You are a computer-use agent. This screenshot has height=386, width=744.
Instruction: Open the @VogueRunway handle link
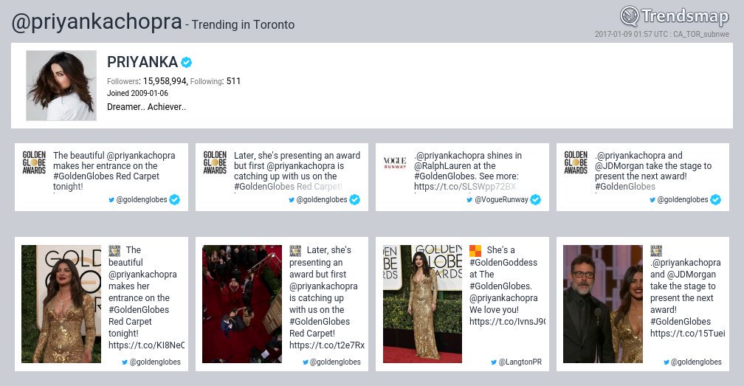[502, 199]
